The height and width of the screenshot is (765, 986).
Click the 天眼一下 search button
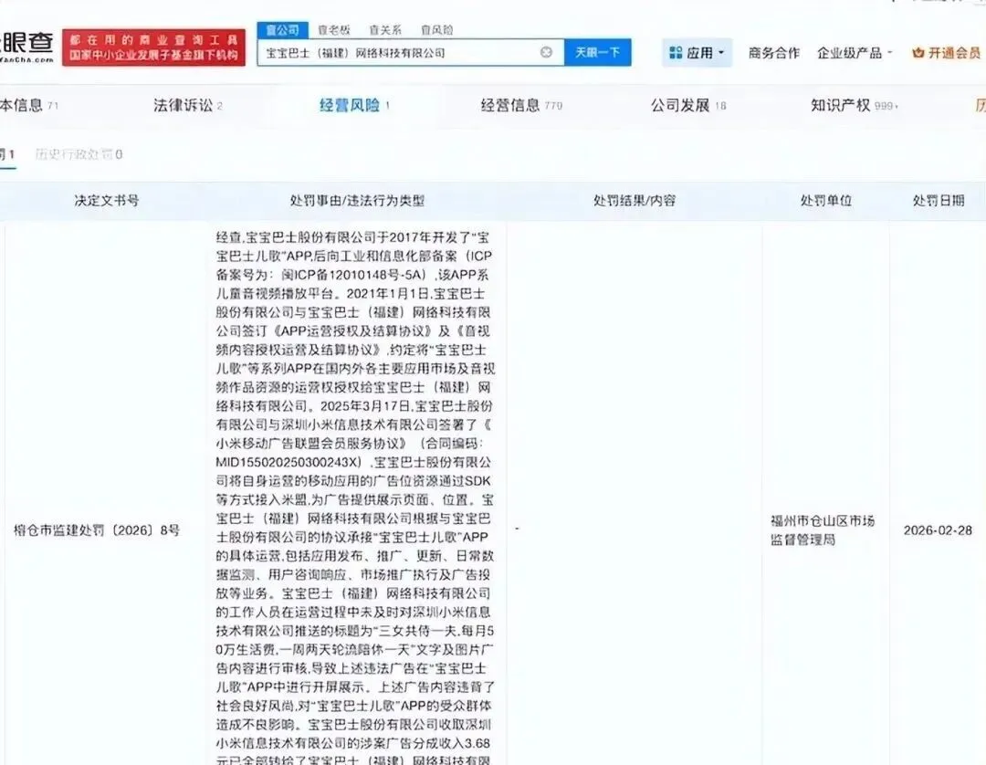pos(597,52)
